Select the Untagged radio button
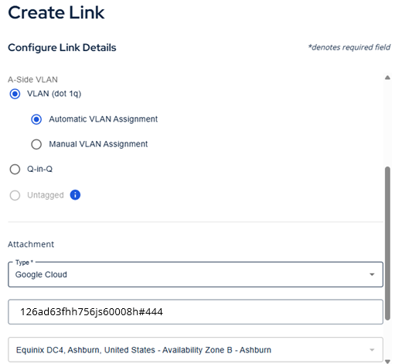This screenshot has width=395, height=364. tap(15, 195)
